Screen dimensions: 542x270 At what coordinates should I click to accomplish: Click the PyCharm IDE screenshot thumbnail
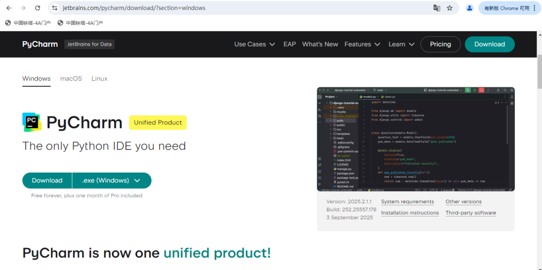416,139
